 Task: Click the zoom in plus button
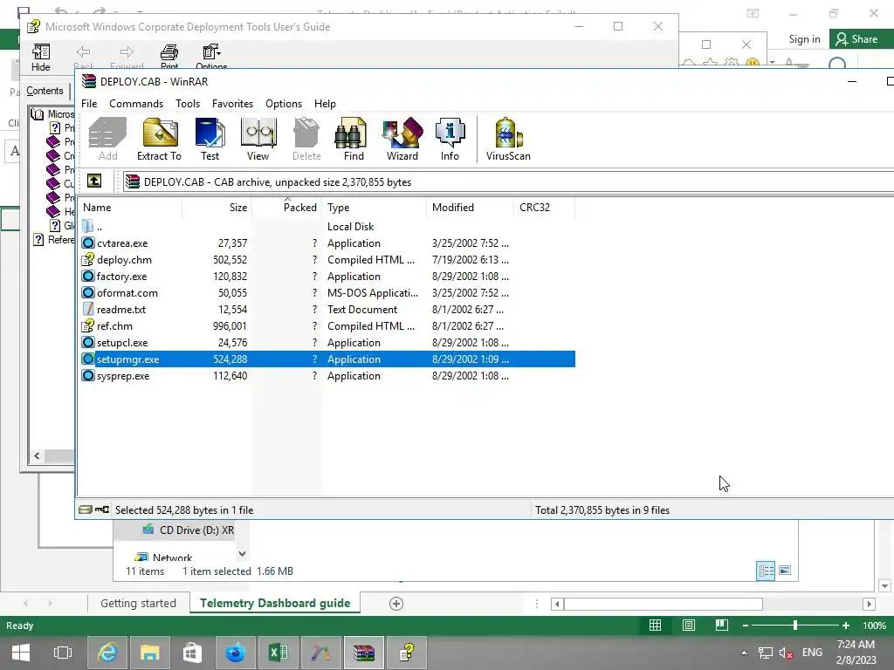pos(845,626)
